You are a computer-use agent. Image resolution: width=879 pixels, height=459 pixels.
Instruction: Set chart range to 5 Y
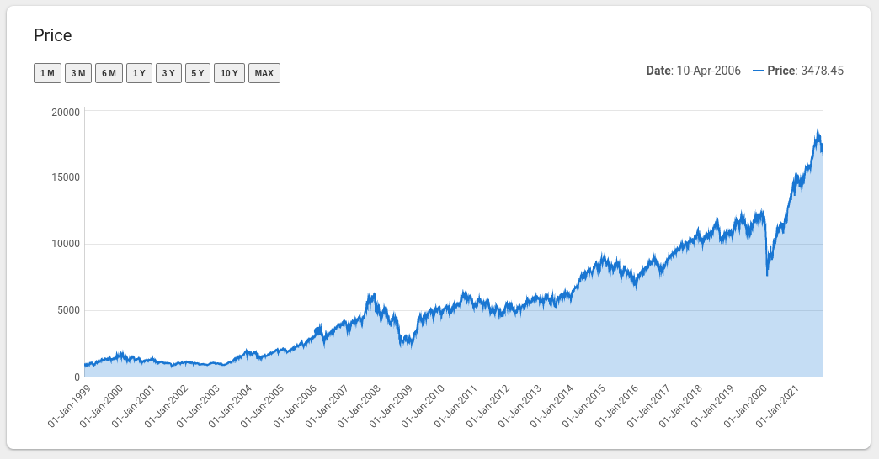click(198, 73)
